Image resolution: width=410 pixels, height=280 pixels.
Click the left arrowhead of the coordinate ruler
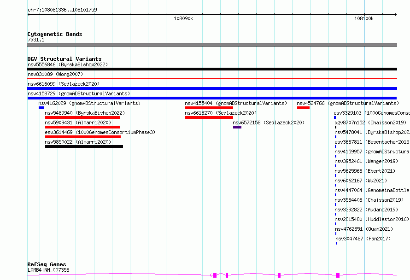[x=29, y=15]
